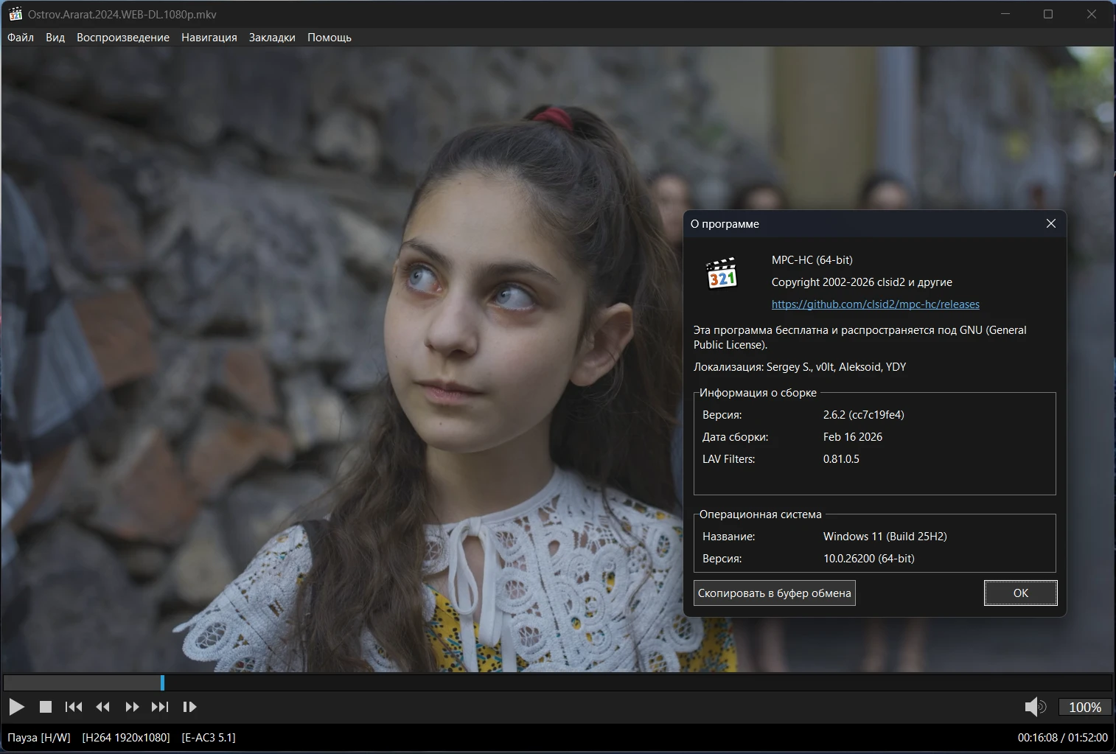Click the seek bar position marker
Image resolution: width=1116 pixels, height=754 pixels.
[x=162, y=683]
